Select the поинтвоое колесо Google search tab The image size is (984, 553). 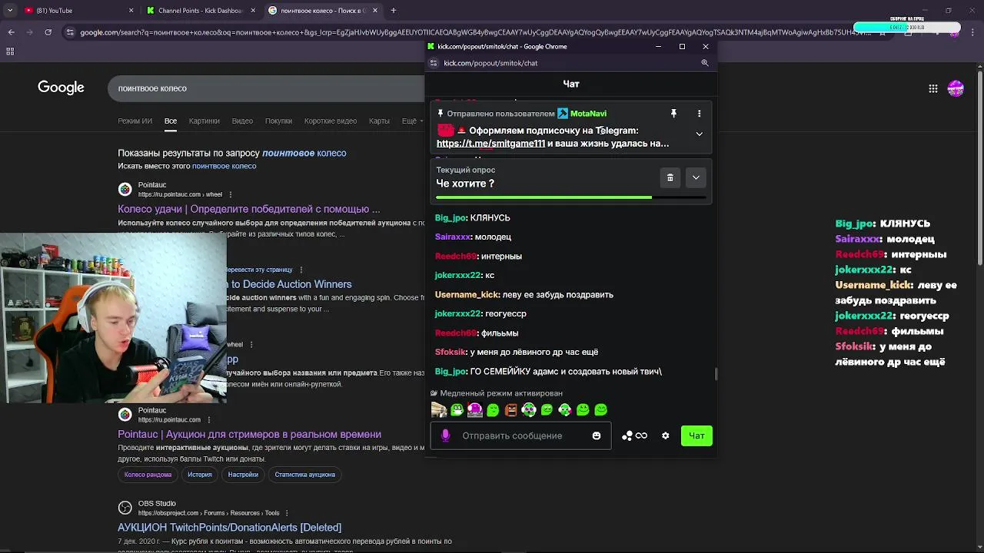tap(321, 11)
